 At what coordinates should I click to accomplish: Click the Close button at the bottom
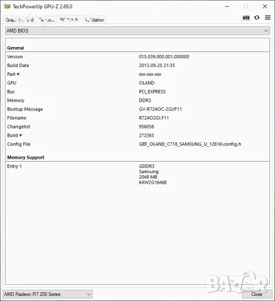[x=257, y=294]
